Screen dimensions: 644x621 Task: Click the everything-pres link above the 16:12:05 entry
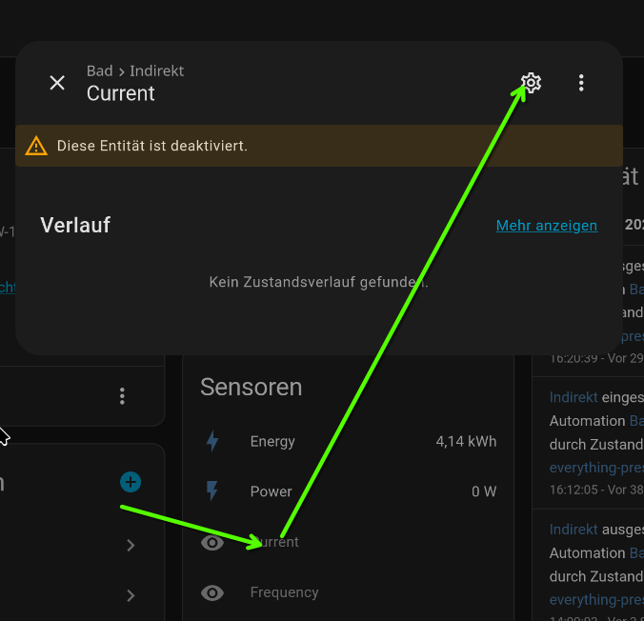click(x=596, y=468)
